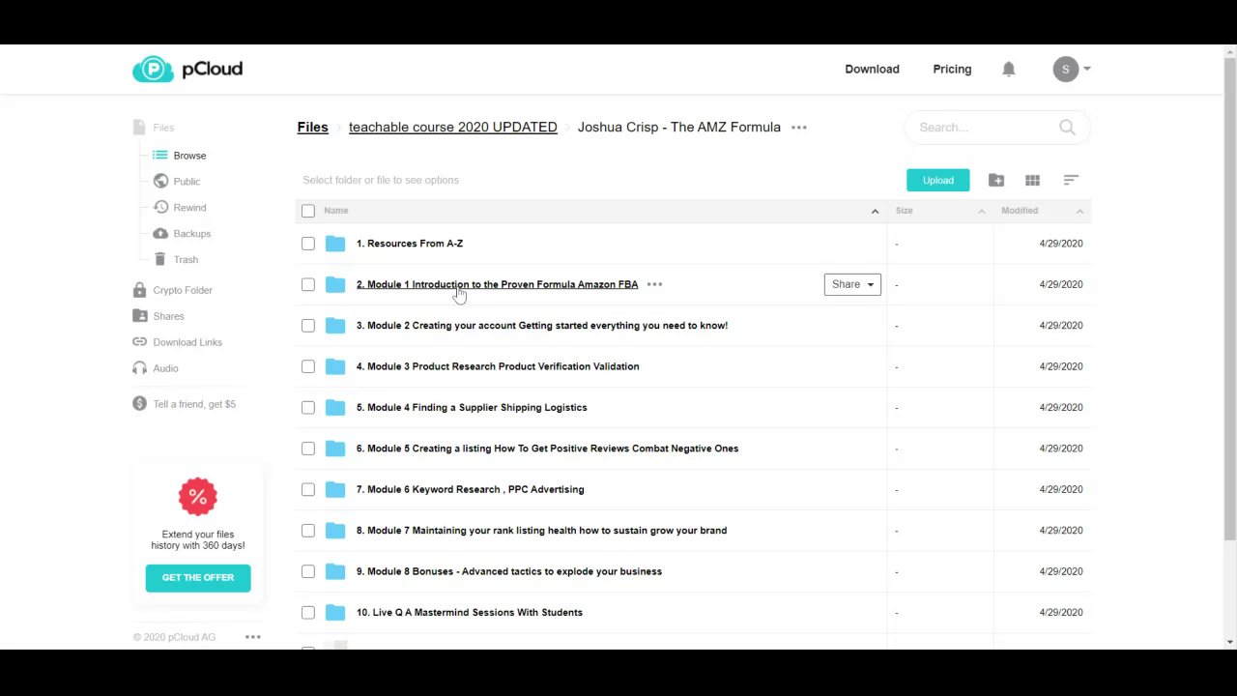The image size is (1237, 696).
Task: Click folder icon of Module 6 Keyword Research
Action: [x=335, y=489]
